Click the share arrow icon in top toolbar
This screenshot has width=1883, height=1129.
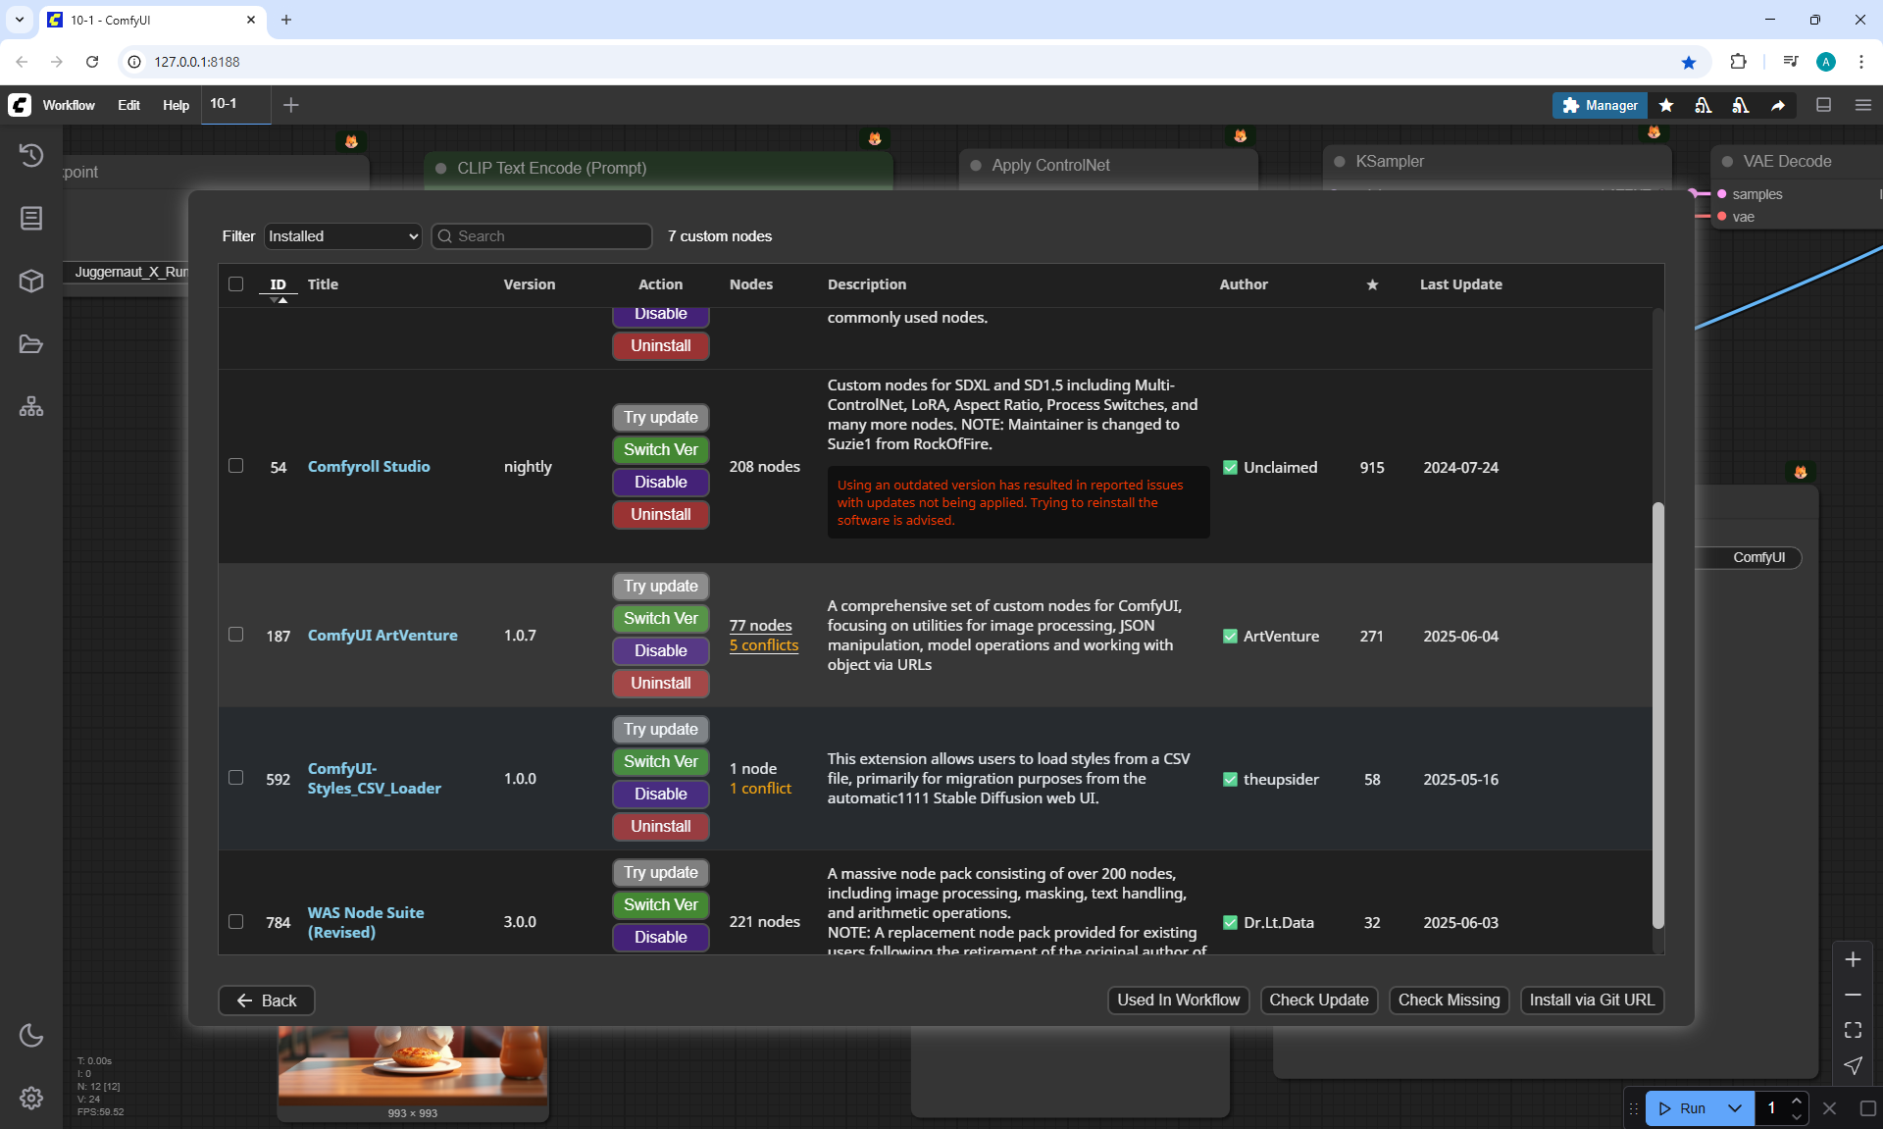[1778, 105]
